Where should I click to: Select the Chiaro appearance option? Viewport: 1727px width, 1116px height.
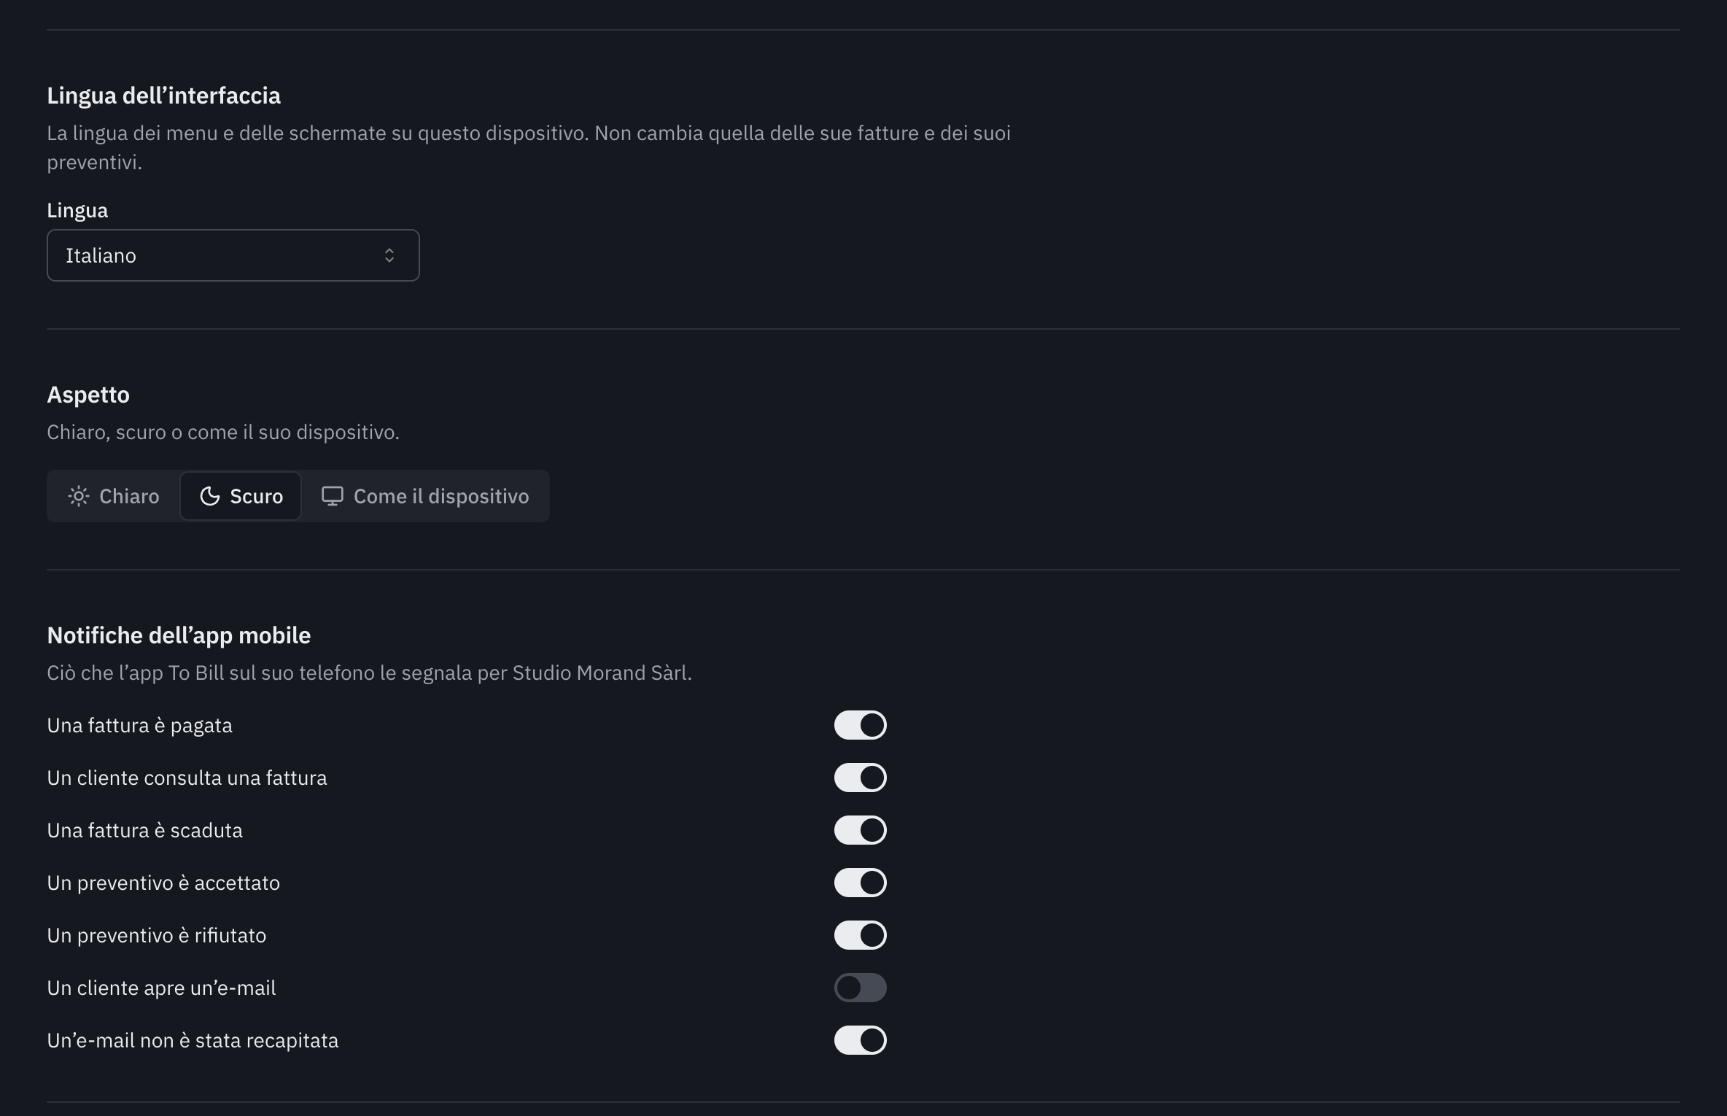[x=114, y=496]
